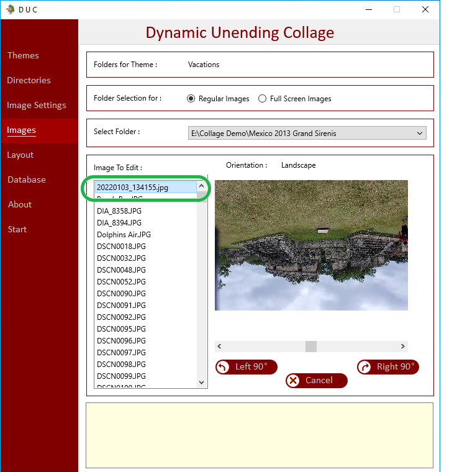Click the horizontal scrollbar thumb under the preview
Image resolution: width=457 pixels, height=472 pixels.
pyautogui.click(x=311, y=346)
